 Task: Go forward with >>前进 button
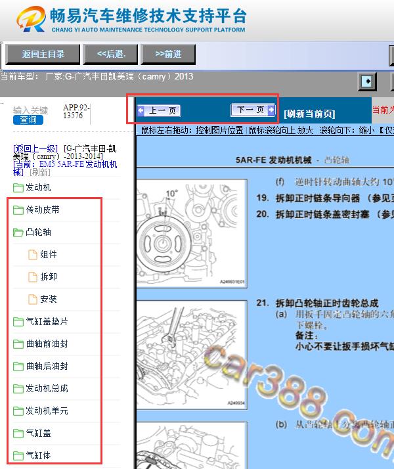[x=168, y=54]
